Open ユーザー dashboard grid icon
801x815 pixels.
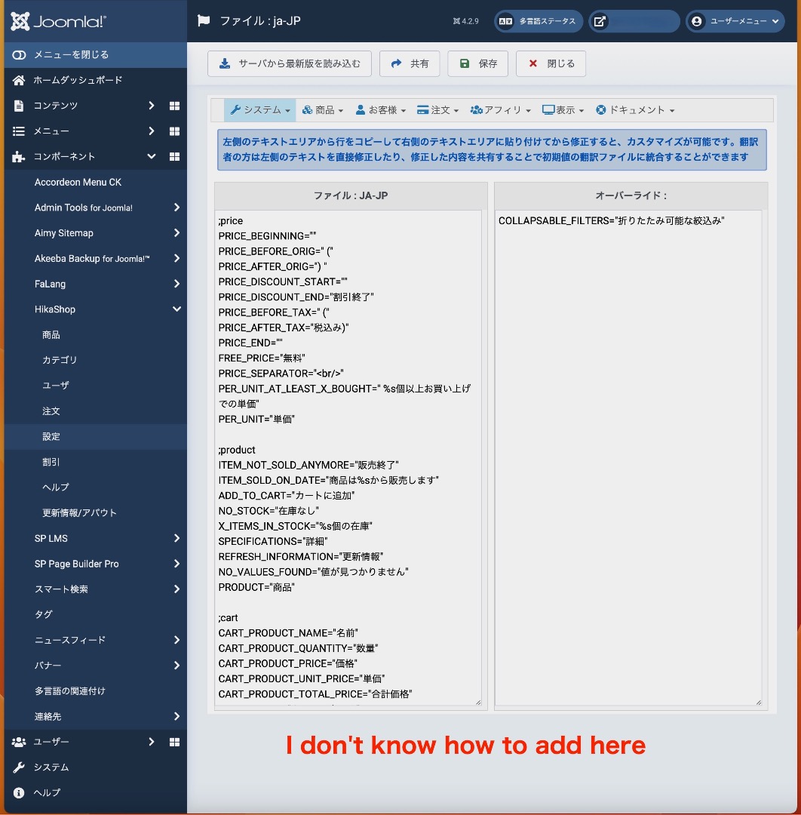(174, 742)
